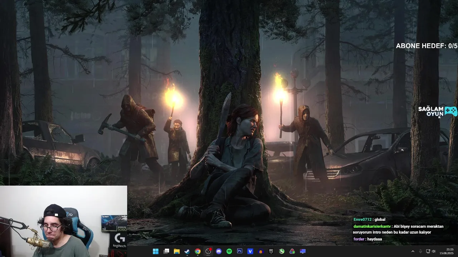Open the blue V app on the taskbar
Image resolution: width=458 pixels, height=257 pixels.
tap(250, 251)
